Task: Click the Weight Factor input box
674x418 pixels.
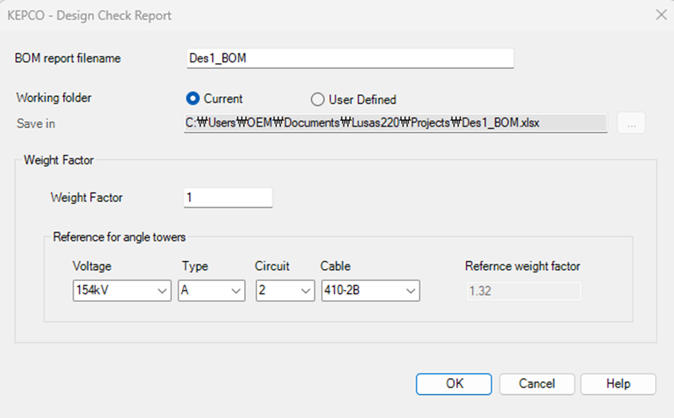Action: tap(228, 198)
